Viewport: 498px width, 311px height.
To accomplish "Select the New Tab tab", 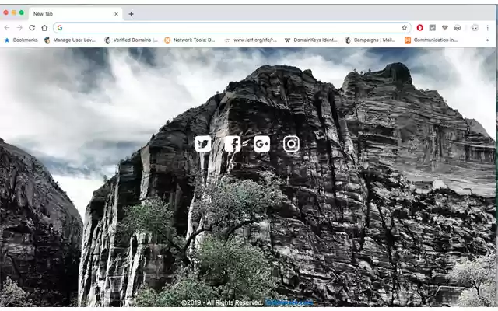I will pyautogui.click(x=75, y=14).
